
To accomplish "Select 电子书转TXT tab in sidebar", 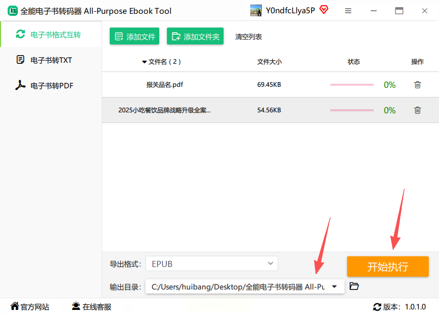I will coord(51,60).
